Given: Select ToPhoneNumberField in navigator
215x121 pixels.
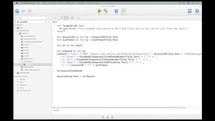Looking at the screenshot, I should 32,70.
